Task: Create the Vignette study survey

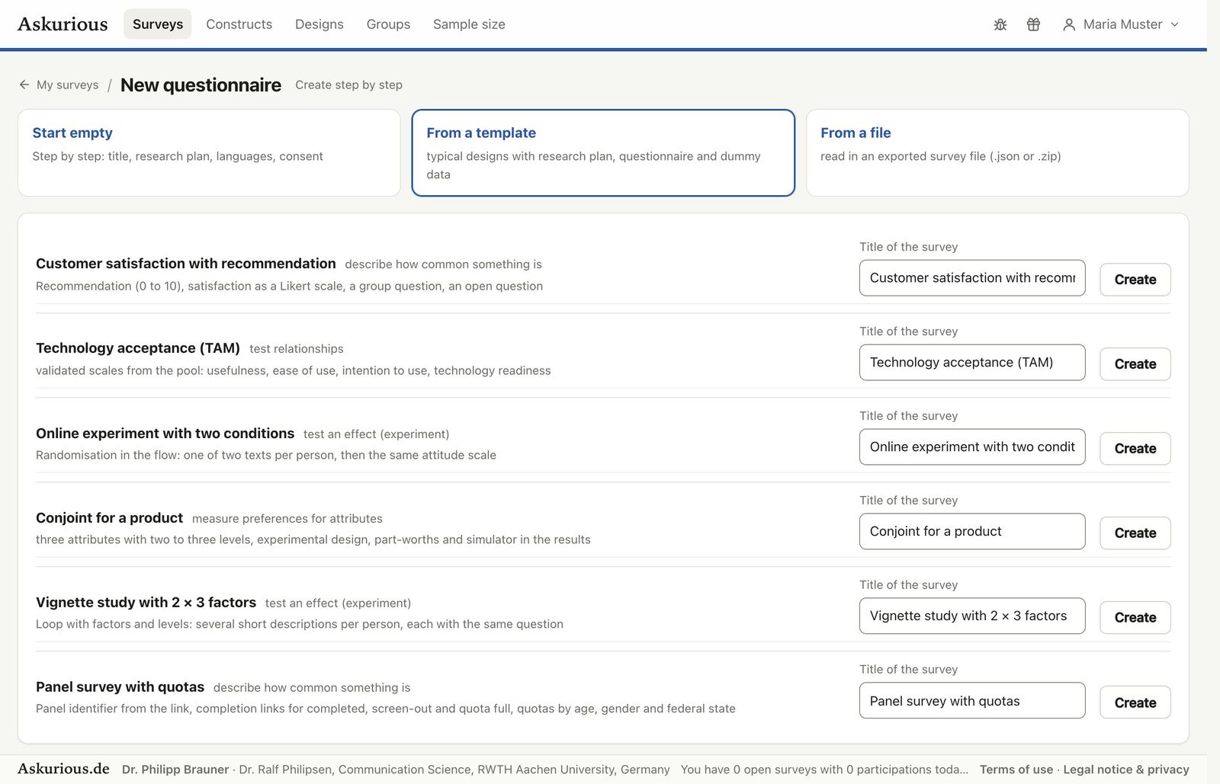Action: pyautogui.click(x=1135, y=617)
